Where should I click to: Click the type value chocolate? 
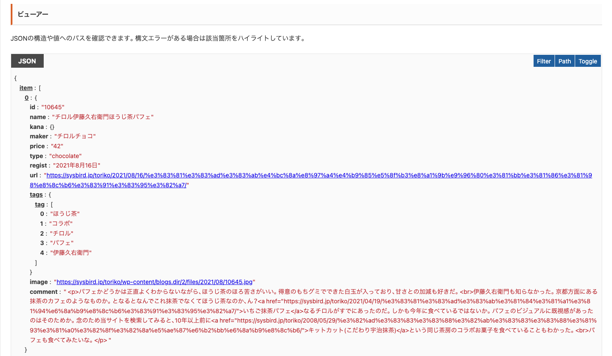[x=65, y=156]
